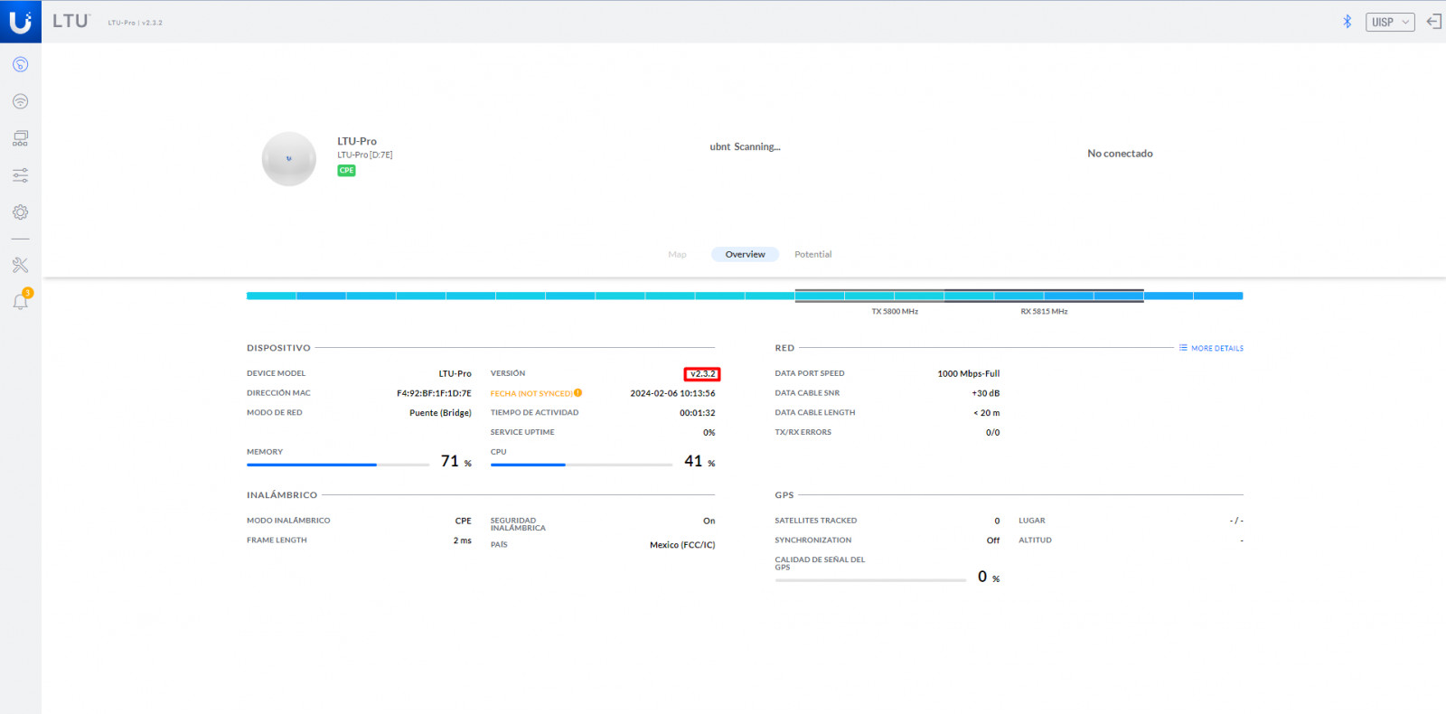This screenshot has height=714, width=1446.
Task: Click MAC address F4:92:BF:1F:1D:7E
Action: tap(434, 393)
